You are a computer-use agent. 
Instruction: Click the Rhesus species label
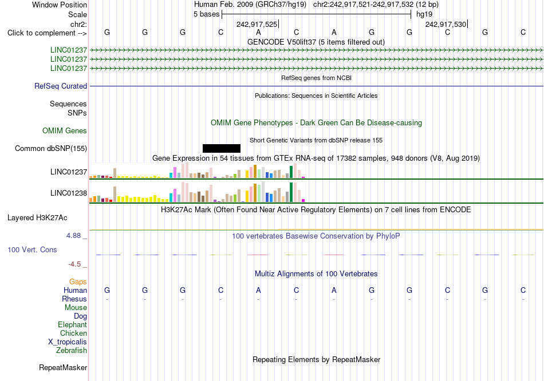click(74, 299)
